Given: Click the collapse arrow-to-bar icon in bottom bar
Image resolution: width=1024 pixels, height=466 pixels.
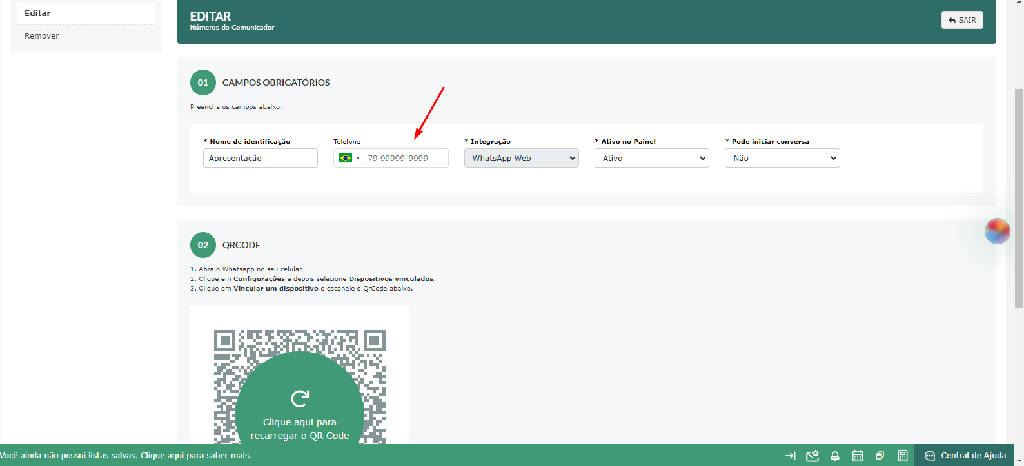Looking at the screenshot, I should click(790, 456).
